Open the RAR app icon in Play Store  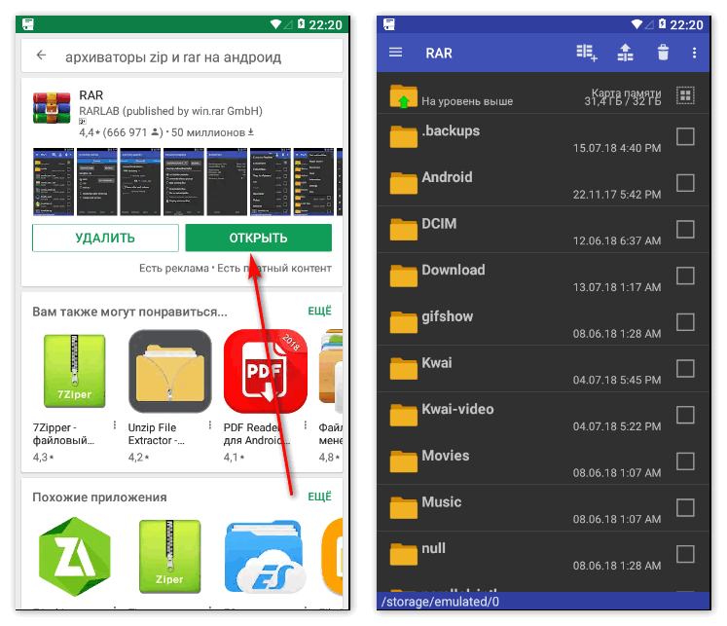52,108
